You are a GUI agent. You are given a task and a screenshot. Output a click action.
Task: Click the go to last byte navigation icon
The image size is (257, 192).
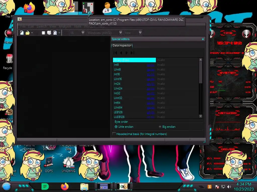click(x=133, y=53)
